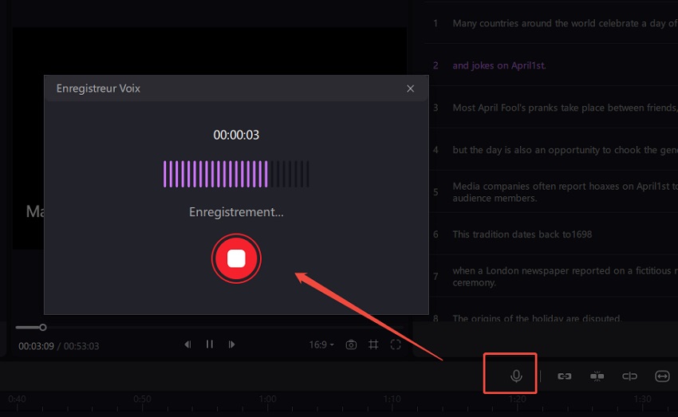Take a snapshot with the camera icon
Viewport: 678px width, 417px height.
pyautogui.click(x=351, y=344)
